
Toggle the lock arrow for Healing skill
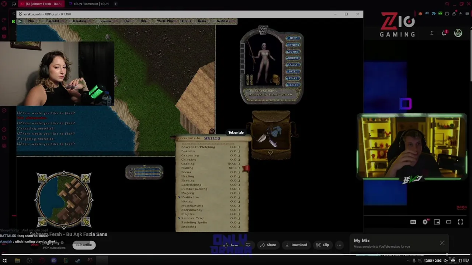point(239,176)
